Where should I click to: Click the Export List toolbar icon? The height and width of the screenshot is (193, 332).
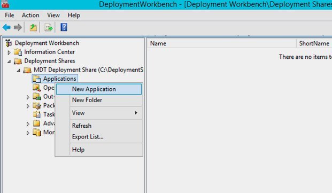pos(49,27)
